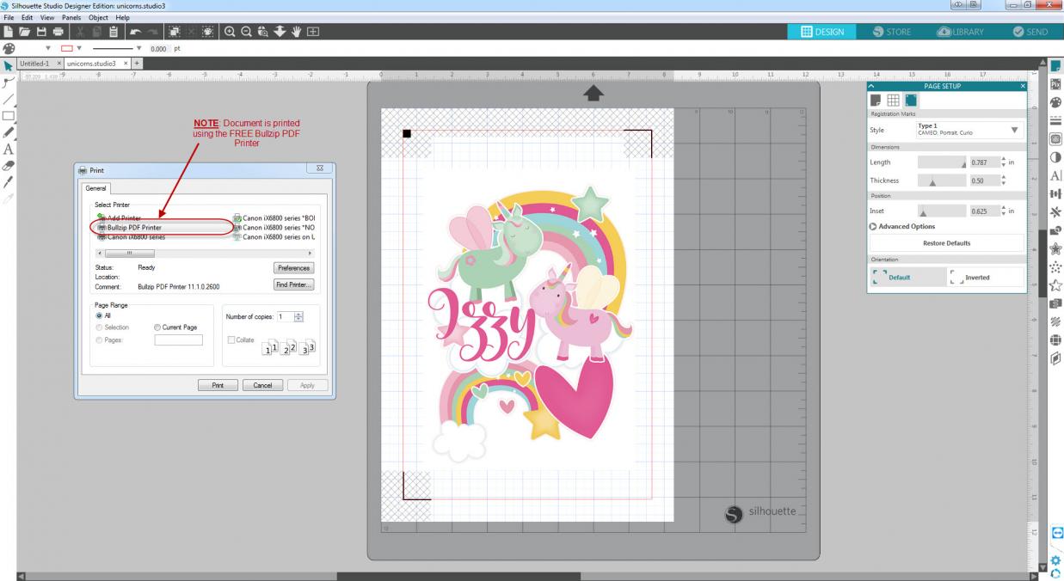Select the Pages radio button

point(99,339)
